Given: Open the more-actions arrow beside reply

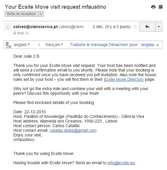Looking at the screenshot, I should coord(159,27).
